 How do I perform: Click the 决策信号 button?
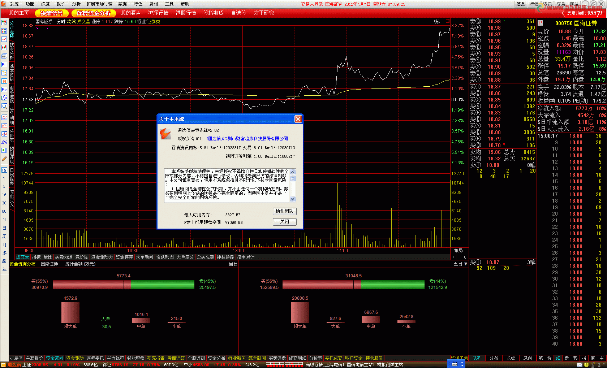click(52, 13)
